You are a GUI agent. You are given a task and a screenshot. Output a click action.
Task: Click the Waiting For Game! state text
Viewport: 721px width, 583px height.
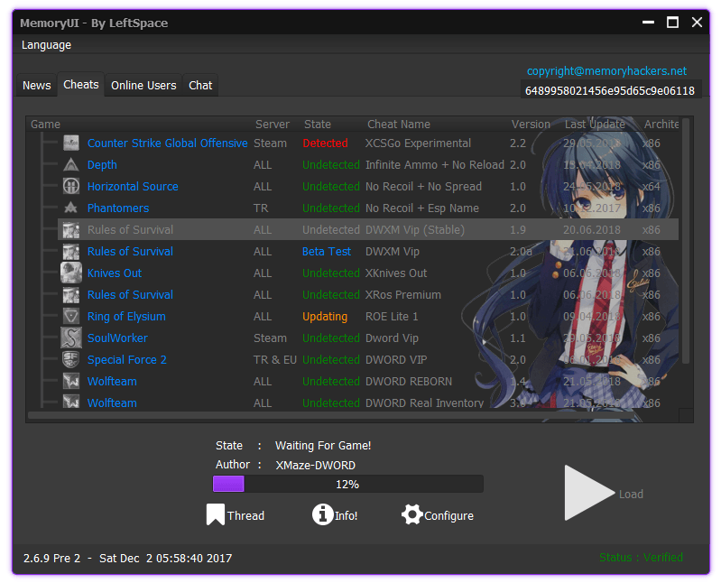[323, 446]
